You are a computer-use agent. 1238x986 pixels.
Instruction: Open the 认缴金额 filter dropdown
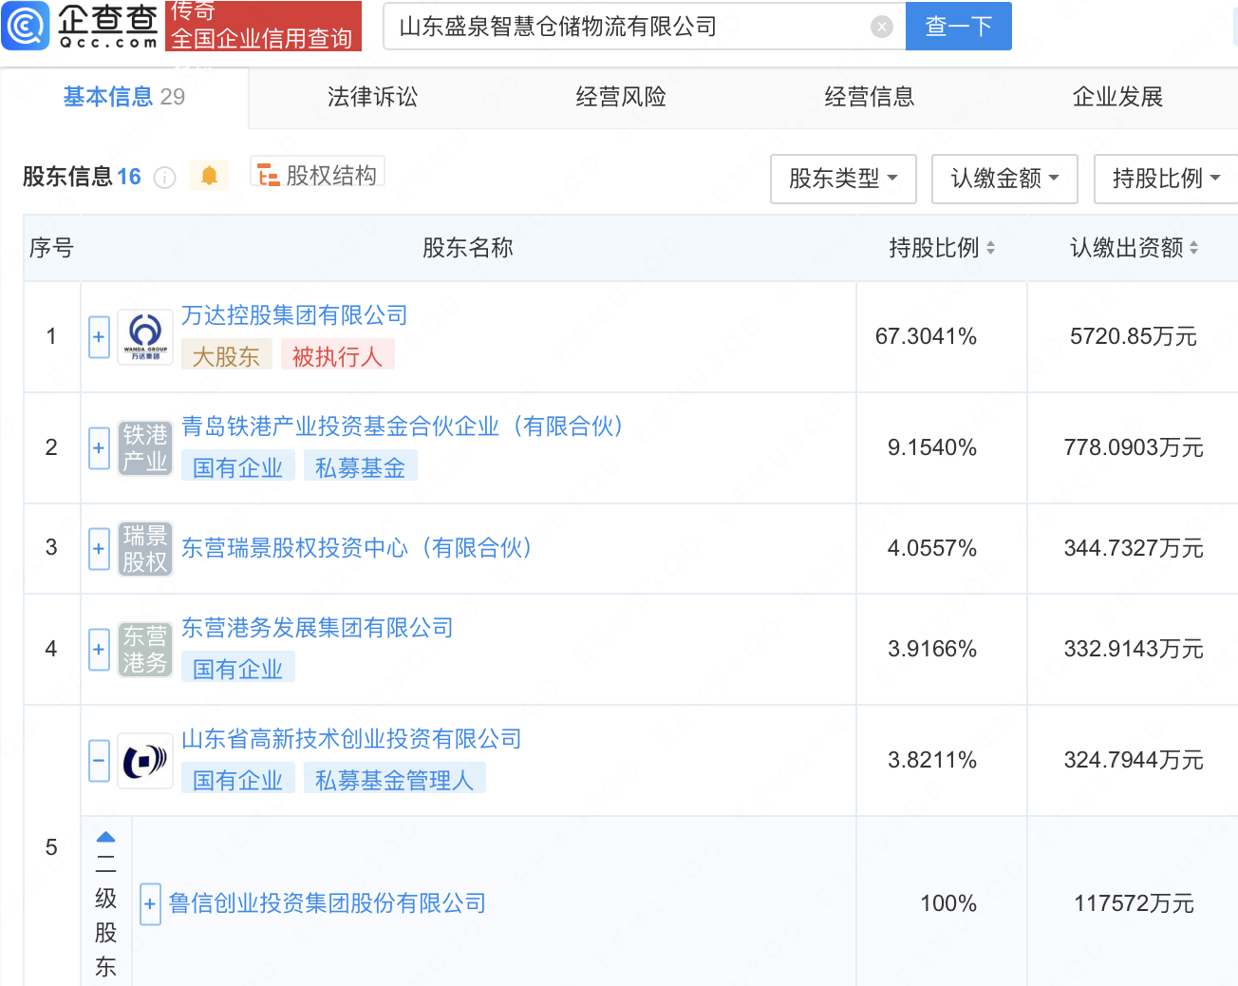click(x=1004, y=179)
